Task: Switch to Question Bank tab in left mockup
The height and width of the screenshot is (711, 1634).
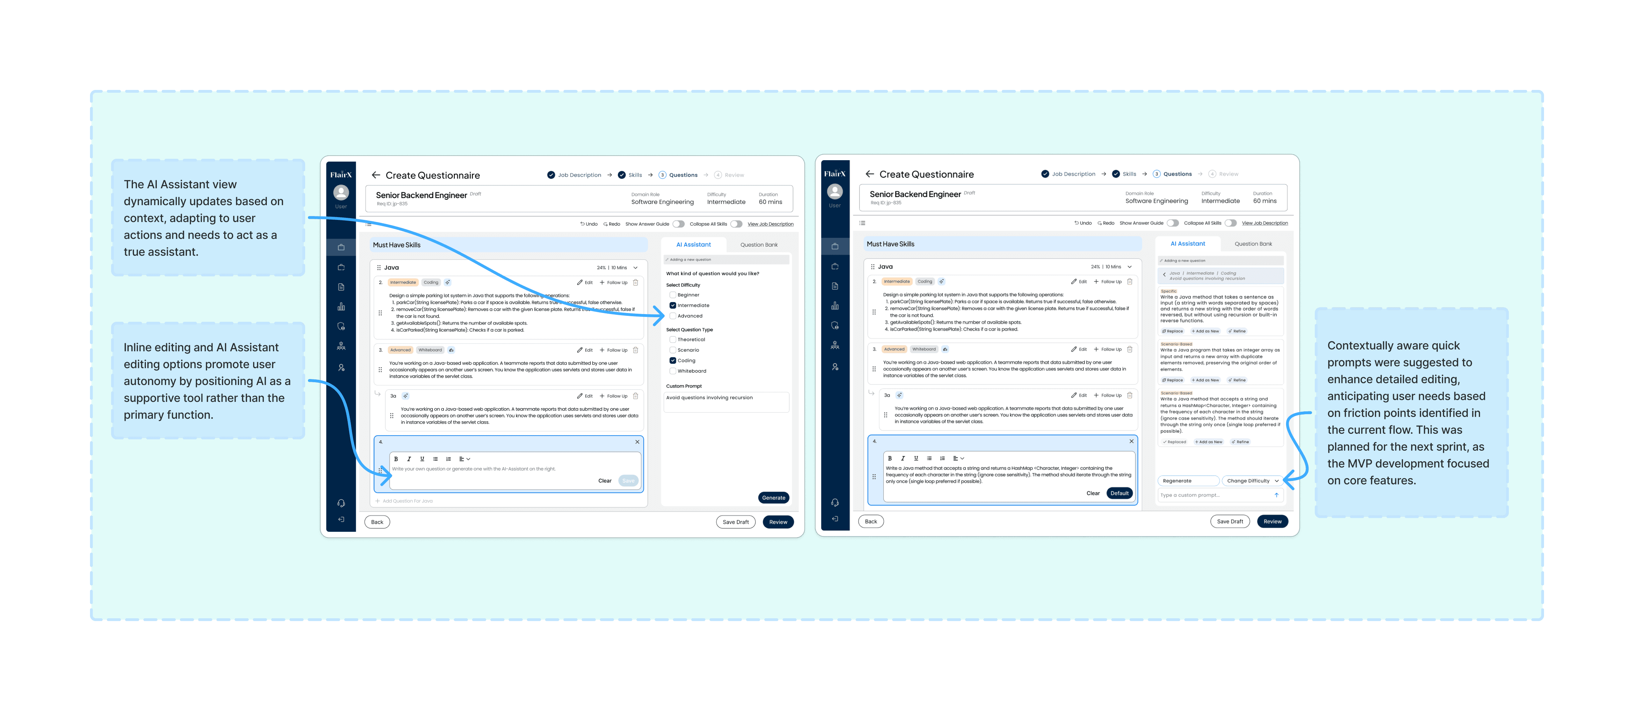Action: (759, 244)
